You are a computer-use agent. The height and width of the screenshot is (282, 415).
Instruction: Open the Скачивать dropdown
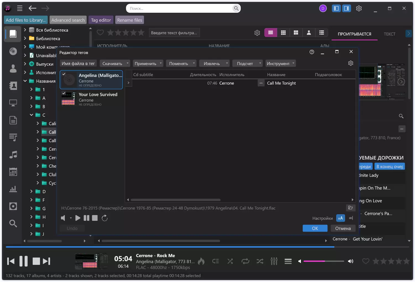pyautogui.click(x=115, y=64)
